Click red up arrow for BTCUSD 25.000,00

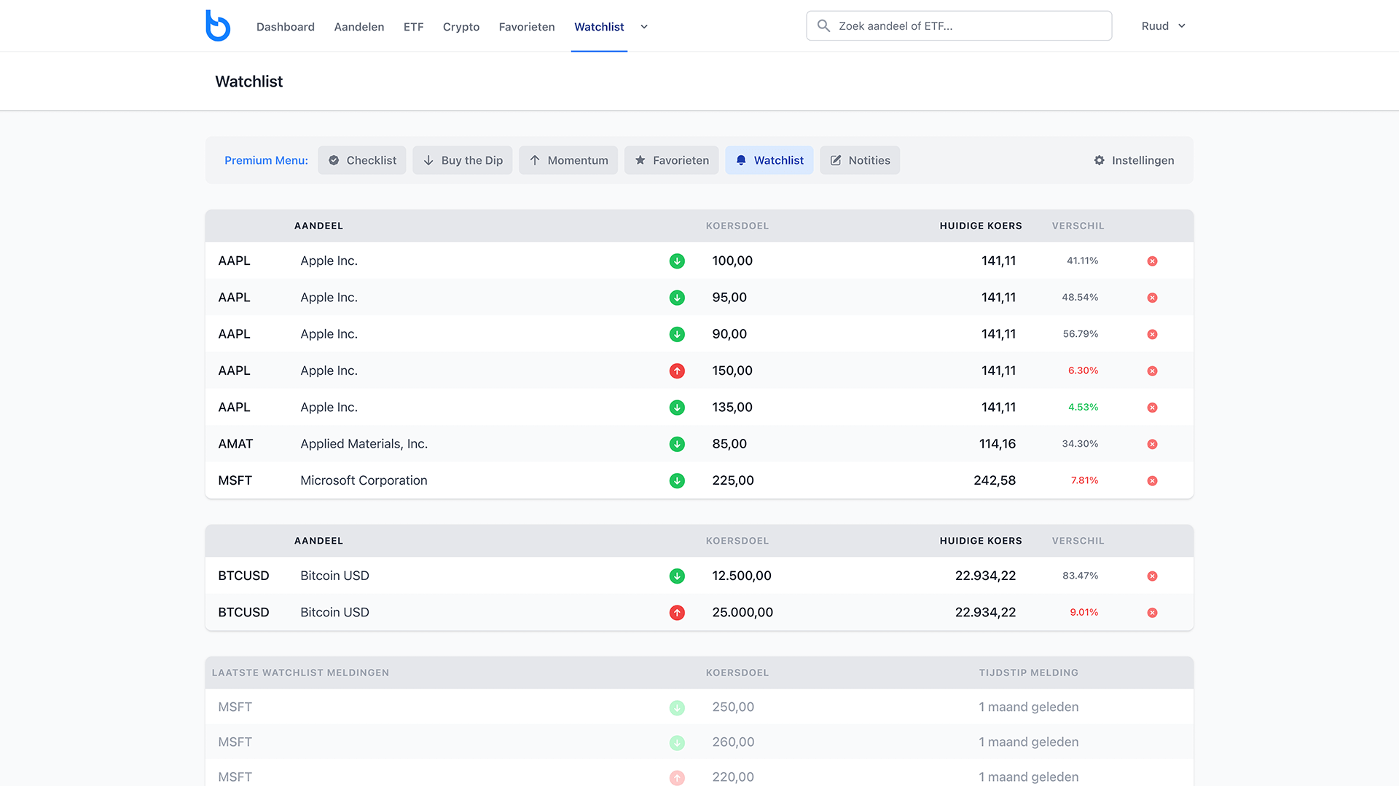coord(677,613)
